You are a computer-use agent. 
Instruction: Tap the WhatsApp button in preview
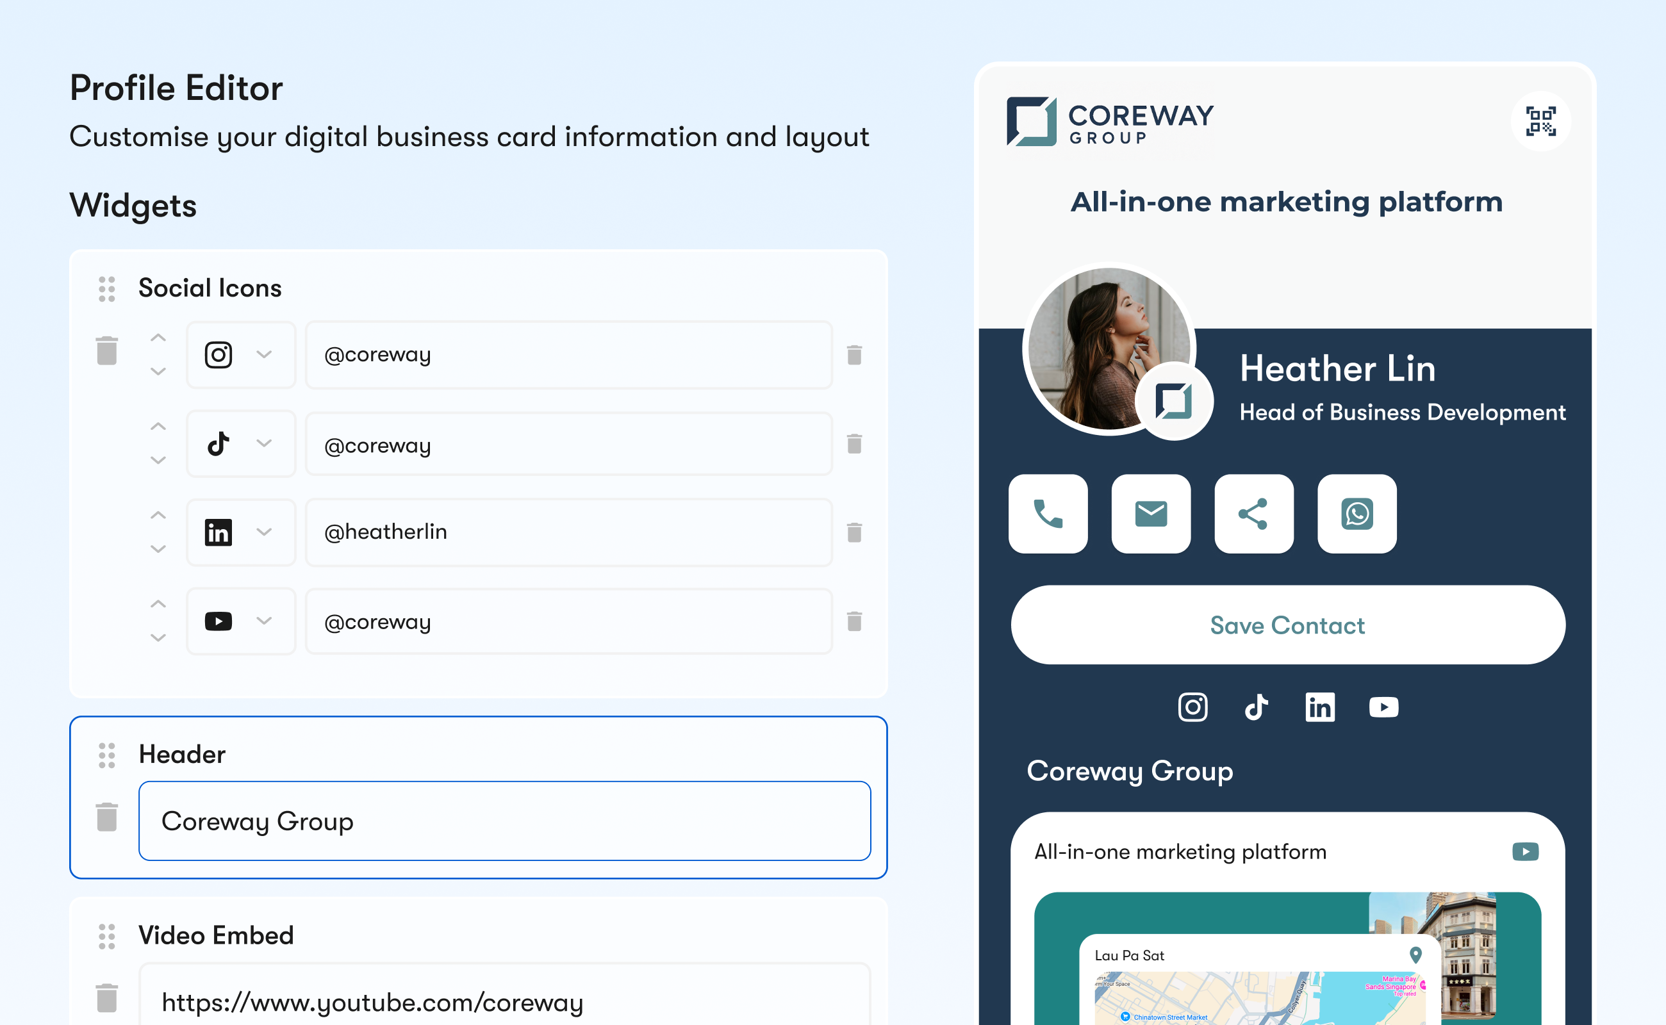coord(1358,514)
